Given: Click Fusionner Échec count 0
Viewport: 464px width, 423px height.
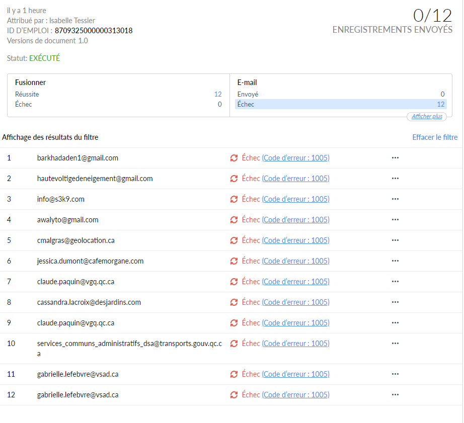Looking at the screenshot, I should [219, 104].
